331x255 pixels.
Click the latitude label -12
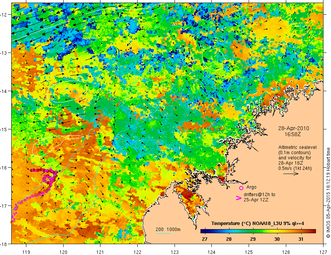(x=4, y=15)
